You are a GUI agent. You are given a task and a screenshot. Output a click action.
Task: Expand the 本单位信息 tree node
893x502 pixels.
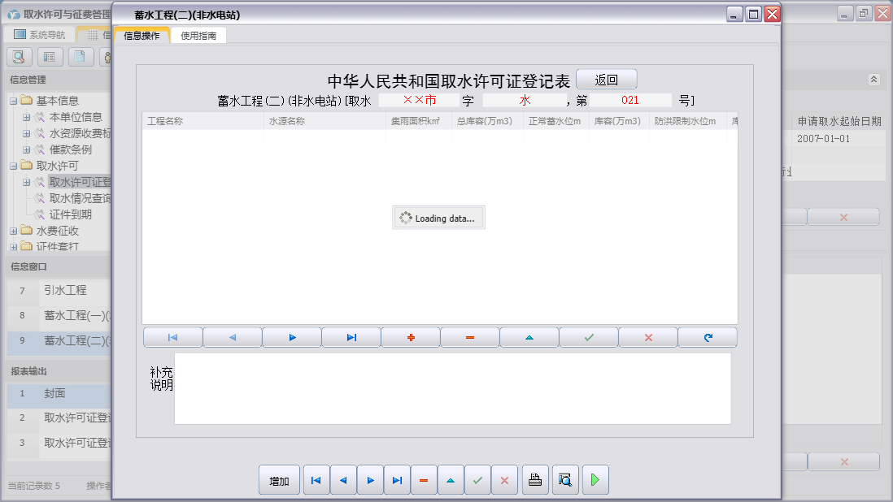pyautogui.click(x=26, y=117)
